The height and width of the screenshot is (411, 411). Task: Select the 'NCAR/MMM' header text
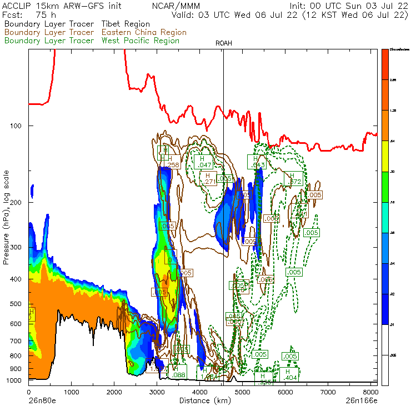(176, 6)
